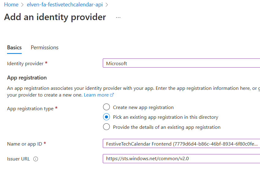The height and width of the screenshot is (169, 260).
Task: Open the ellipsis more options menu
Action: [118, 17]
